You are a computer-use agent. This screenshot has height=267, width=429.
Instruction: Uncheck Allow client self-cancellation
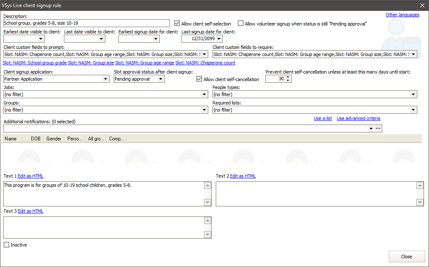(x=199, y=79)
